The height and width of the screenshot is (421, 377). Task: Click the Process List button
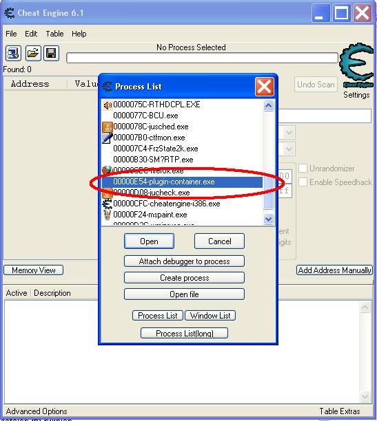click(158, 316)
